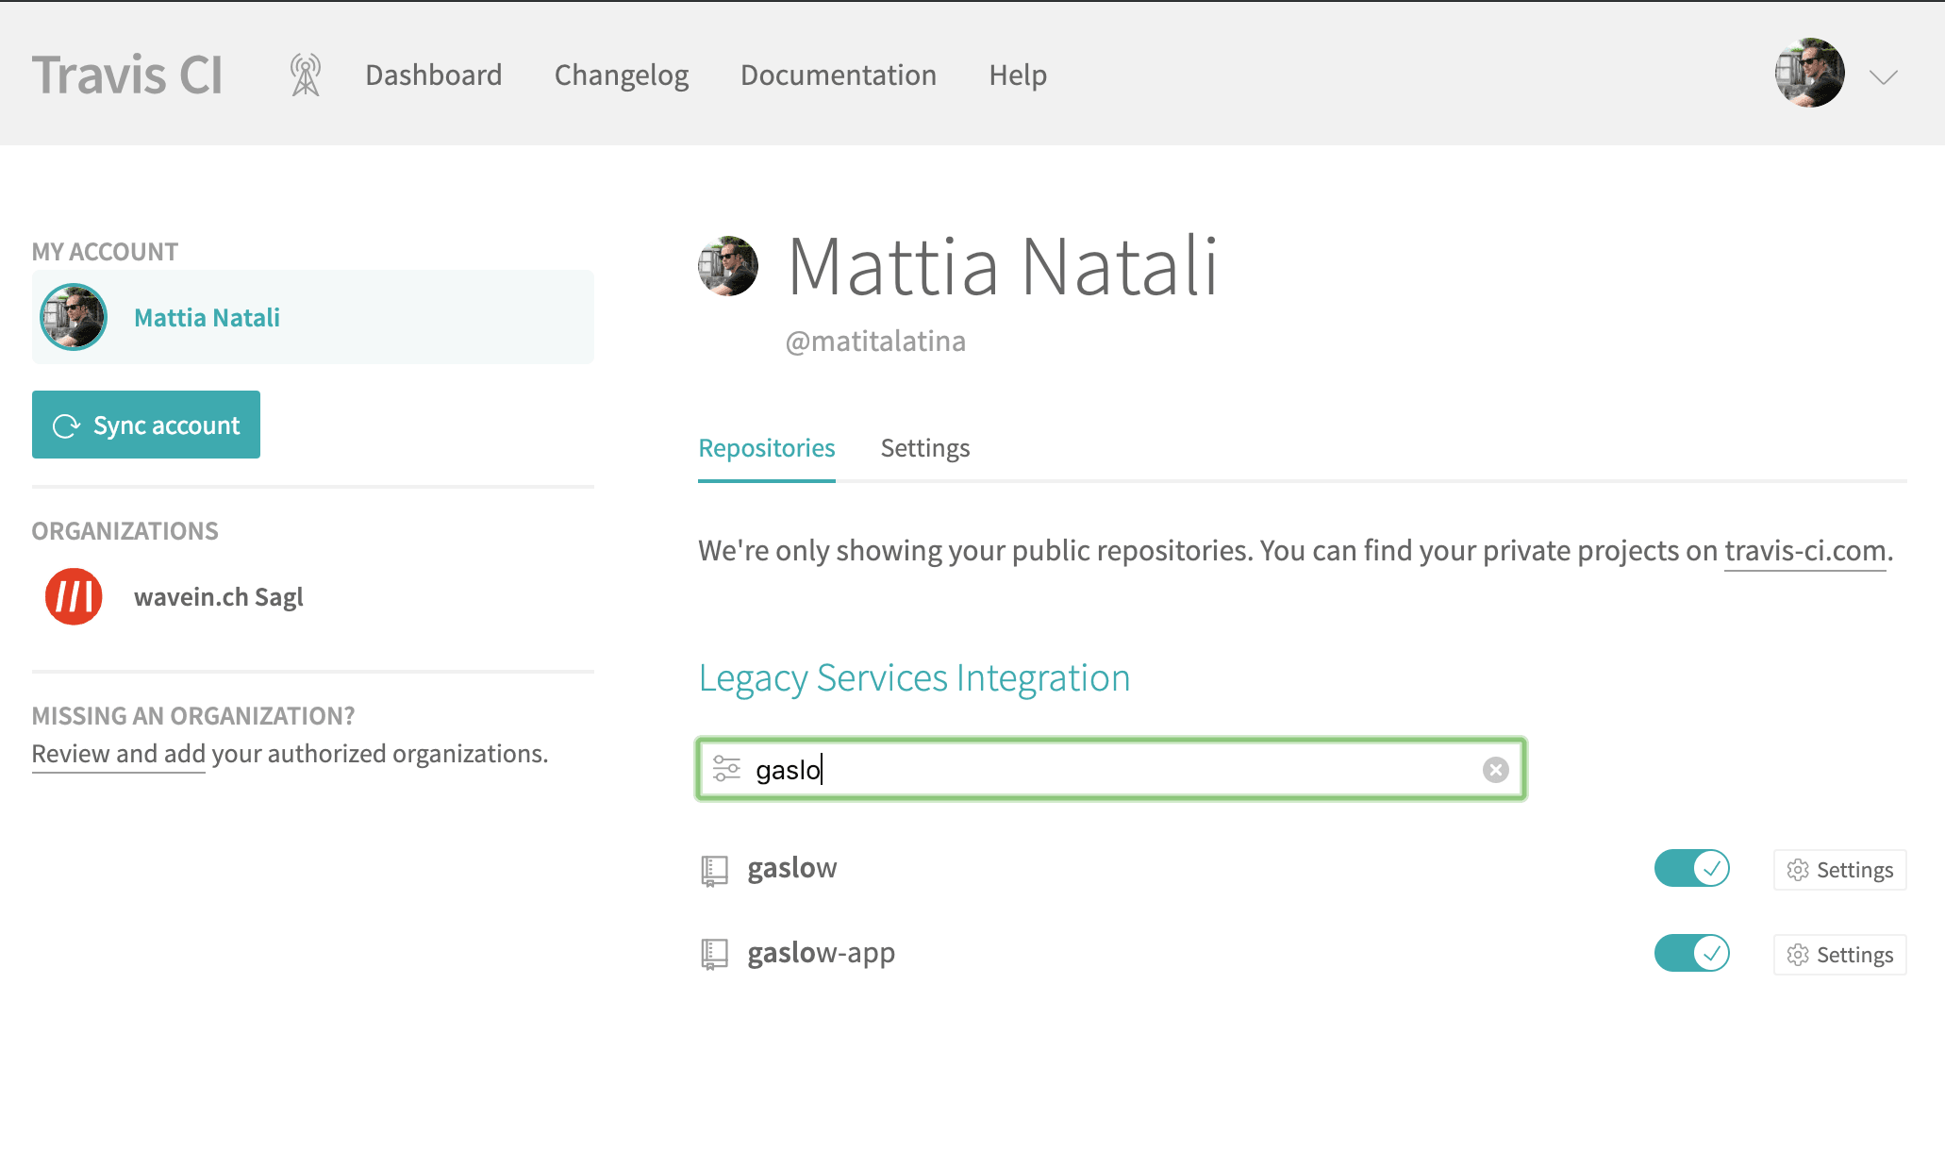Open the Dashboard nav item
Screen dimensions: 1945x1151
[434, 75]
